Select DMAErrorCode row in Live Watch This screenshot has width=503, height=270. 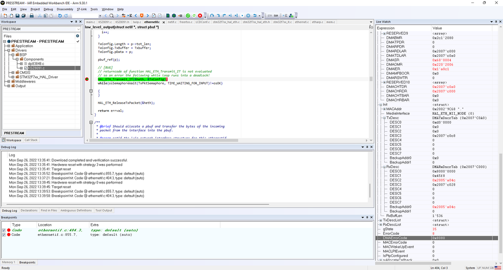[437, 238]
